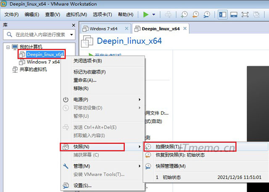Toggle the library sidebar view icon
The width and height of the screenshot is (269, 192).
[222, 15]
